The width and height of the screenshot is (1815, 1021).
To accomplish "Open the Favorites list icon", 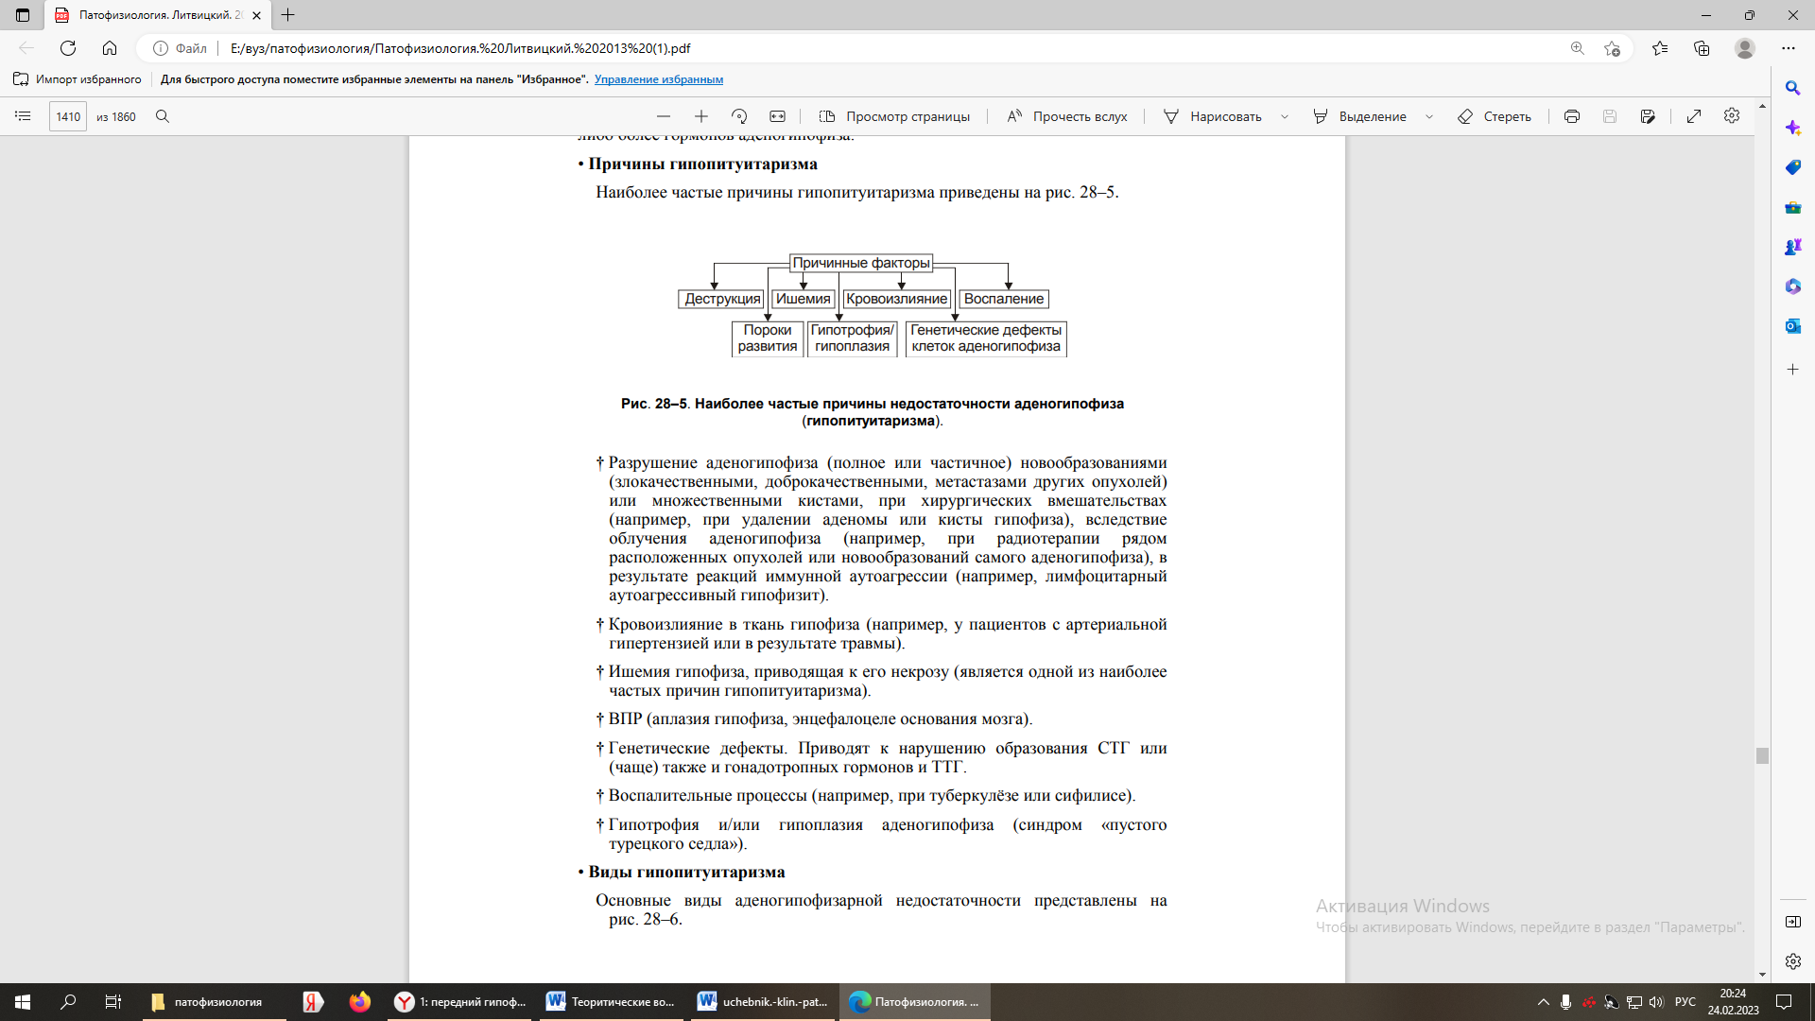I will point(1660,48).
